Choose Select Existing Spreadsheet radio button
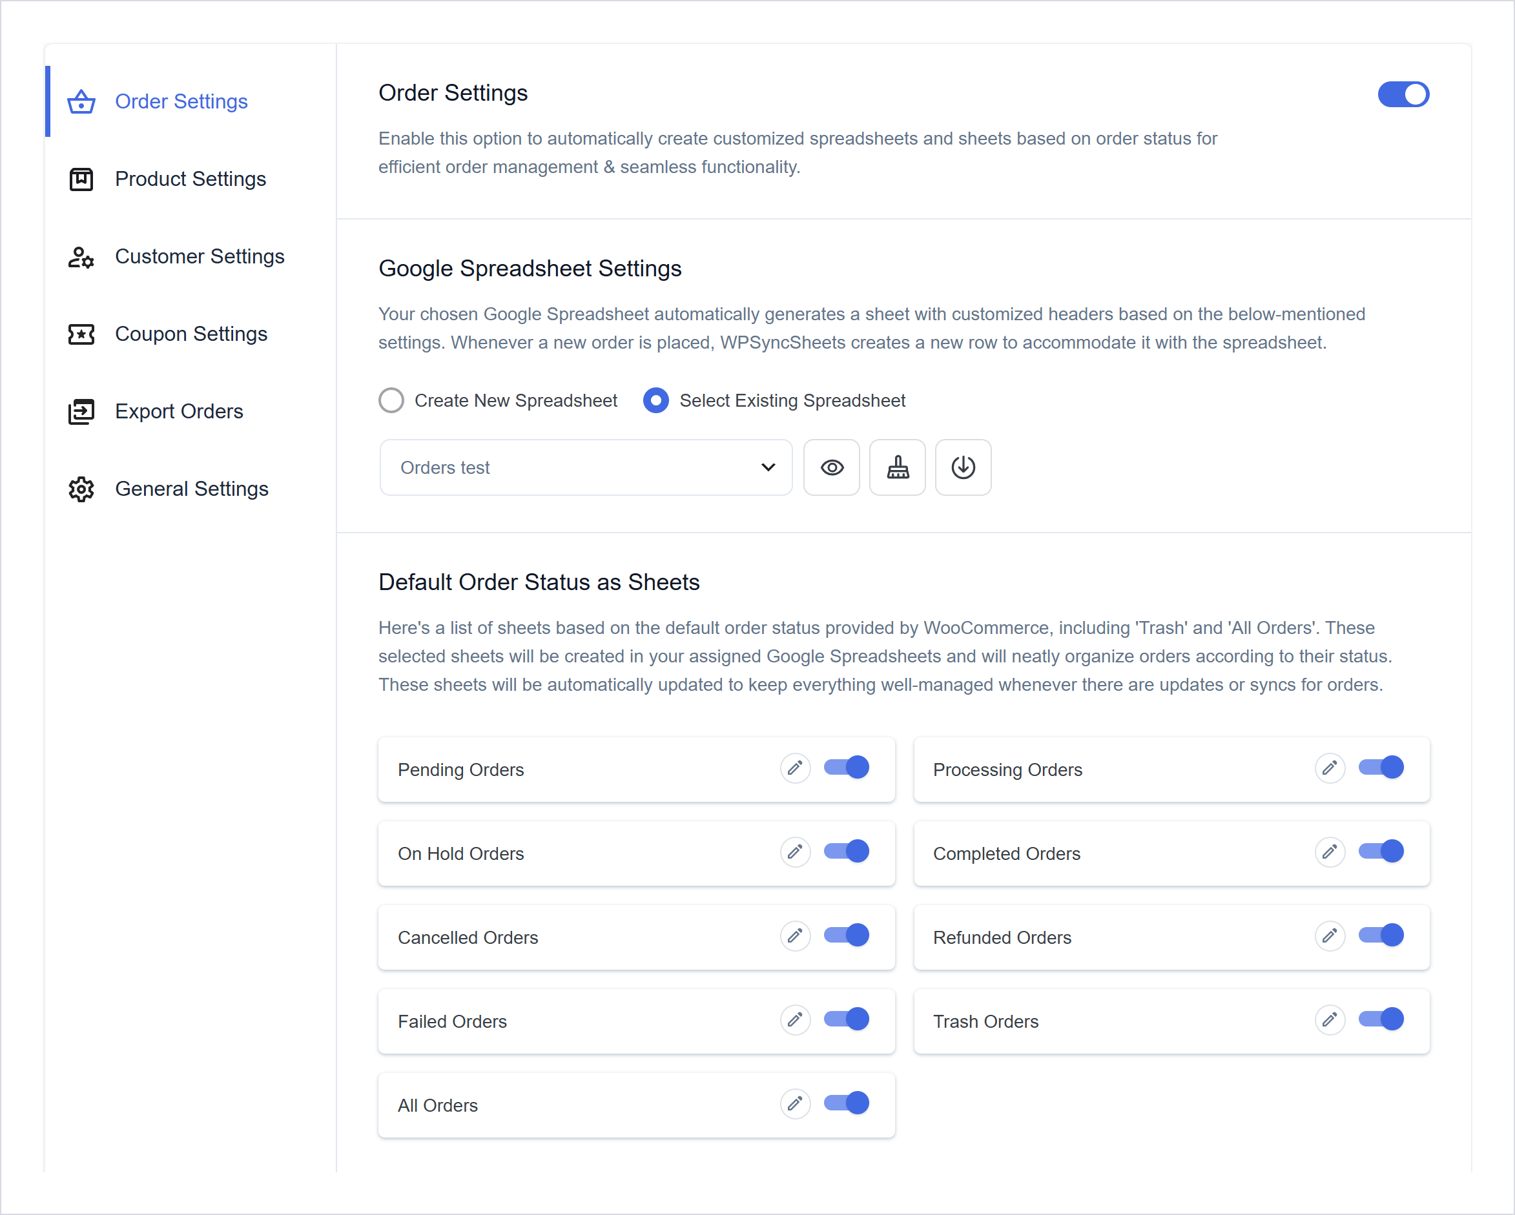This screenshot has height=1215, width=1515. [x=655, y=400]
